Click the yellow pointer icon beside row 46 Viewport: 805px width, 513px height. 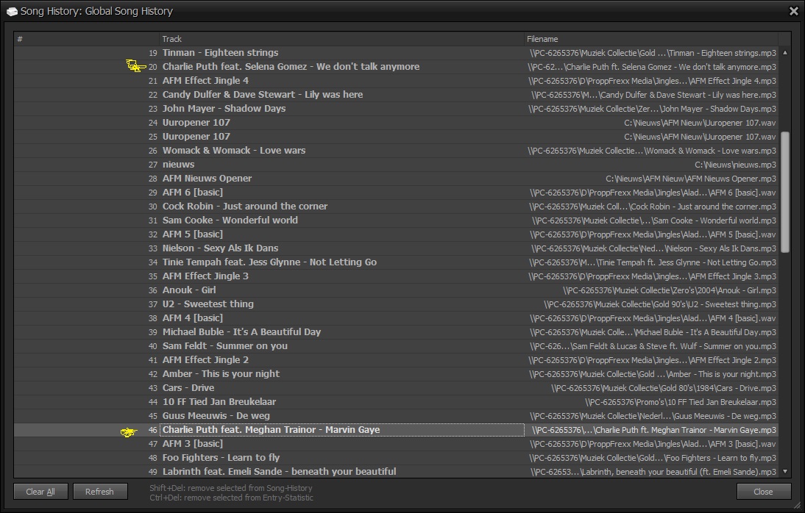[x=129, y=431]
